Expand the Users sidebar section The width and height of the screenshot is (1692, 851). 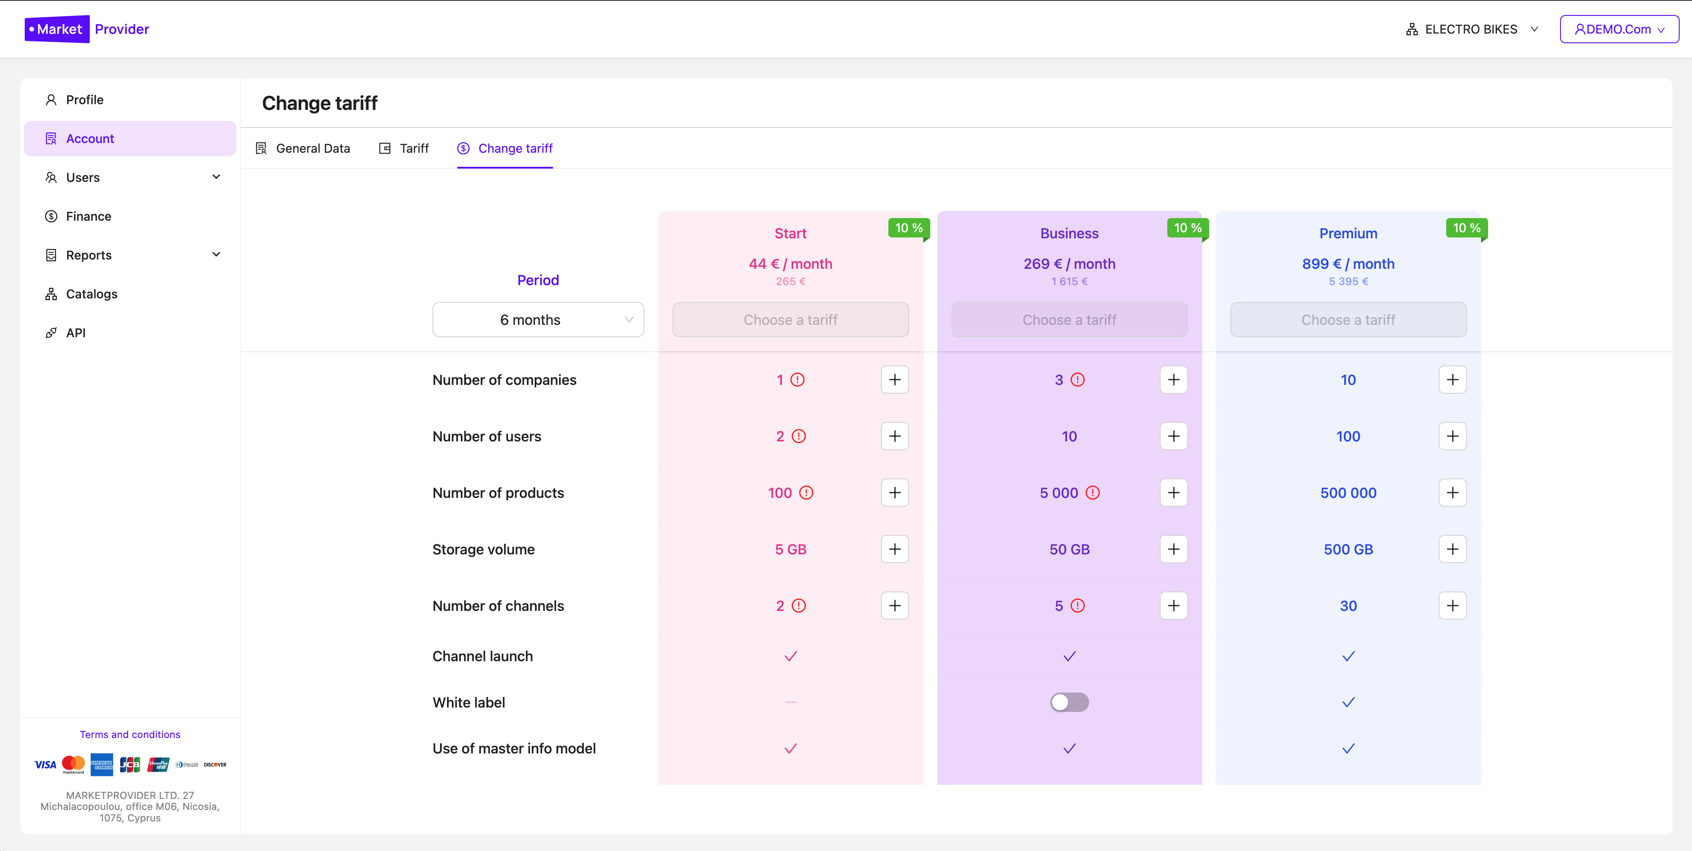[217, 177]
